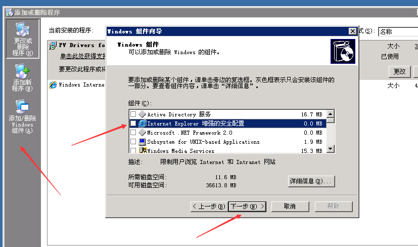Click the 15.3 MB size value
418x247 pixels.
312,151
